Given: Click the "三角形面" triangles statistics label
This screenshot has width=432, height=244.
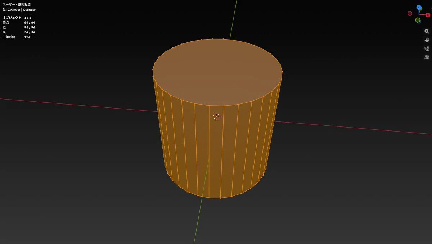Looking at the screenshot, I should (x=9, y=37).
